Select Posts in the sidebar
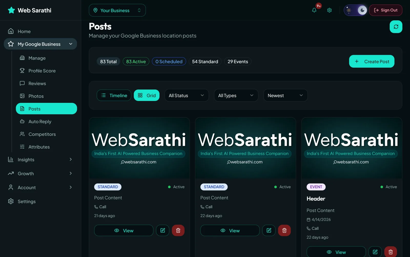410x257 pixels. [x=46, y=109]
